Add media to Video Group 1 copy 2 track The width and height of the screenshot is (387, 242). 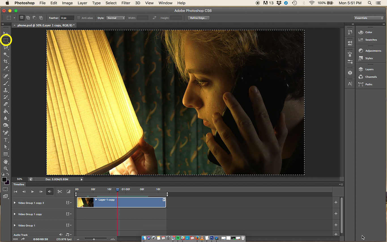336,202
